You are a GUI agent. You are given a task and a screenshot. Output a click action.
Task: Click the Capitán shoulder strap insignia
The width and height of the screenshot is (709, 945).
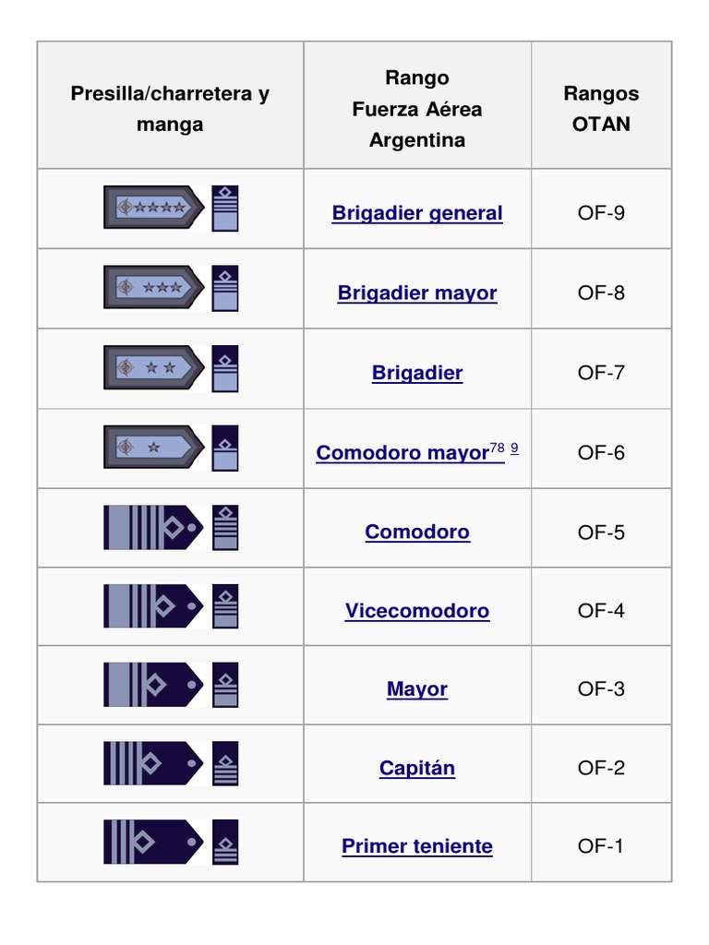coord(154,764)
